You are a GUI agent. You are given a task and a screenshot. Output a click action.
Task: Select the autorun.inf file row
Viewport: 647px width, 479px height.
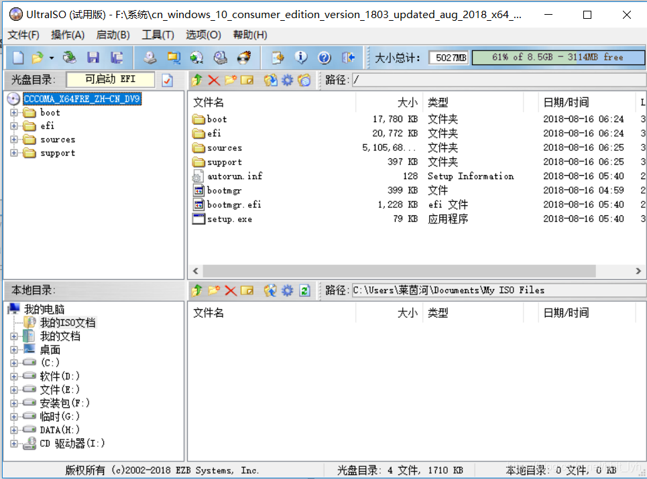coord(417,176)
